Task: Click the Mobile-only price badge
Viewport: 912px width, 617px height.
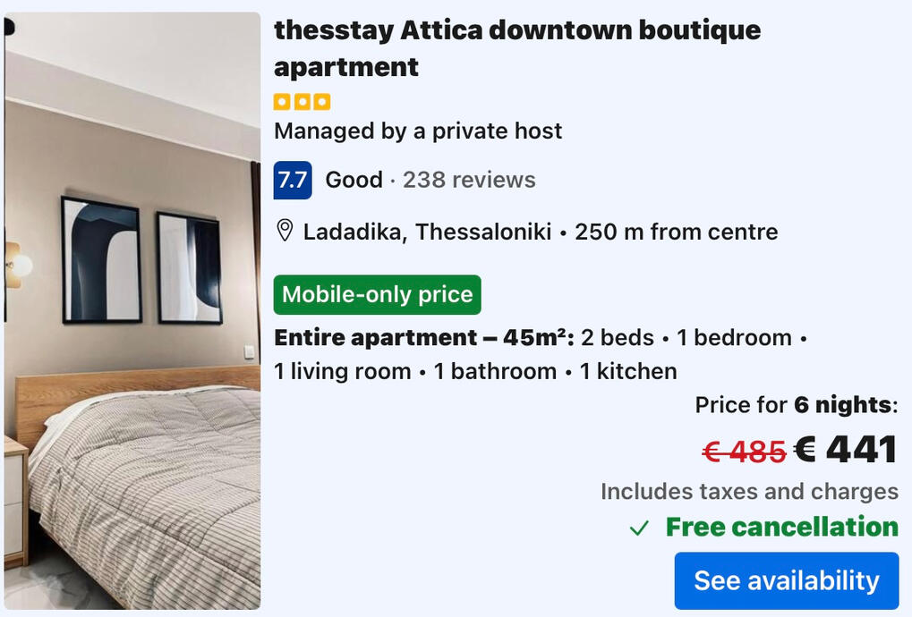Action: tap(377, 295)
